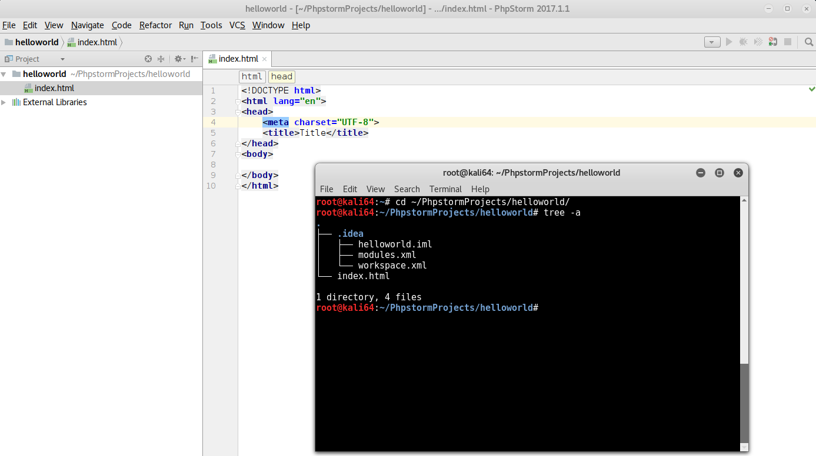Click line number 4 in gutter
Viewport: 816px width, 456px height.
(213, 122)
